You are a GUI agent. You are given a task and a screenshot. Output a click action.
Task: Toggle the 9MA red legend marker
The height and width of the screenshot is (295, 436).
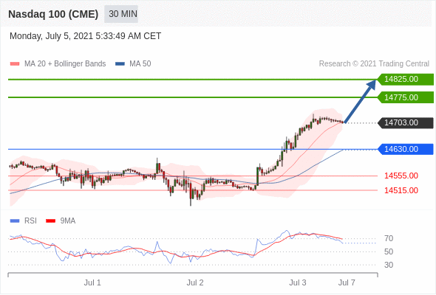point(50,221)
